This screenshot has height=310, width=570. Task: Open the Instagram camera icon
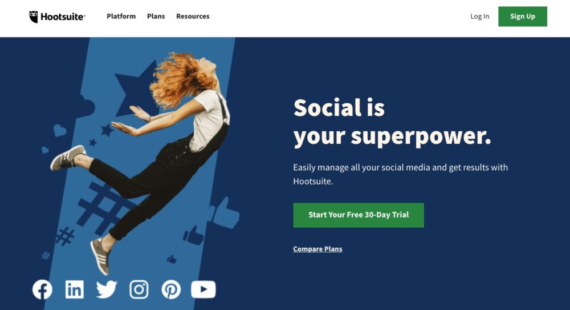click(139, 289)
